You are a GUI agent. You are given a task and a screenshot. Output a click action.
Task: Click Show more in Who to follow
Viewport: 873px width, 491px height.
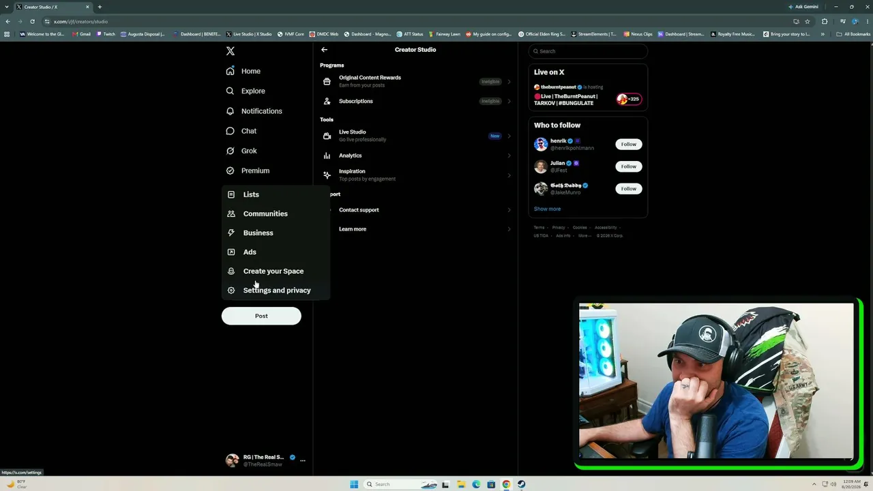click(x=547, y=209)
